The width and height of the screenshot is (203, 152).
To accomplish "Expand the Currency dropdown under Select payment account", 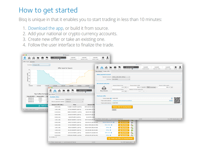I will [121, 79].
